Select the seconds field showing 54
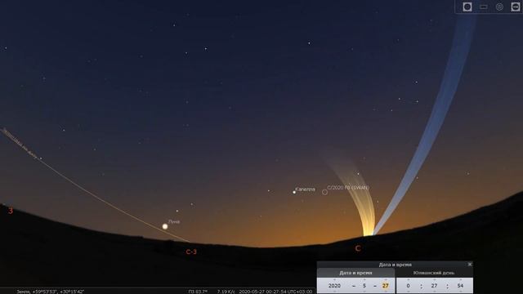The width and height of the screenshot is (523, 294). [x=460, y=286]
